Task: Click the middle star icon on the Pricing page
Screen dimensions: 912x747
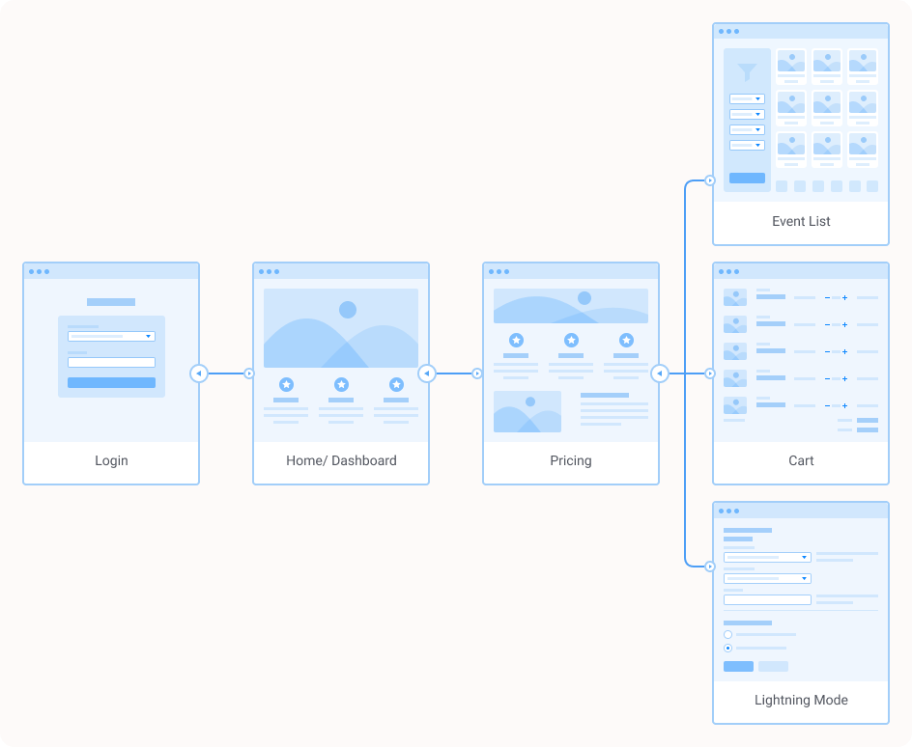Action: [572, 339]
